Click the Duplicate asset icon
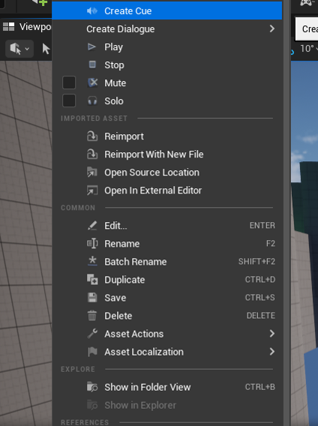This screenshot has height=426, width=318. (92, 280)
